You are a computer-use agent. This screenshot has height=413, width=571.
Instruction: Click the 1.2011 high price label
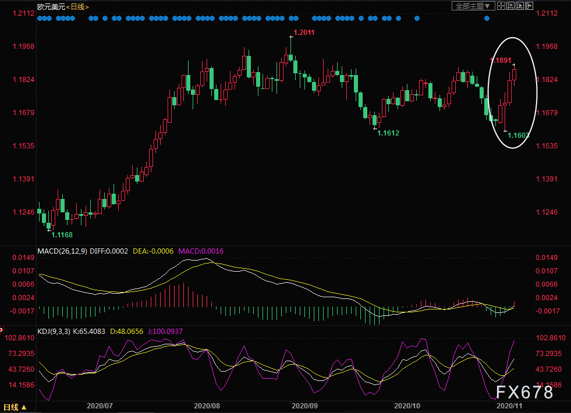pos(304,33)
